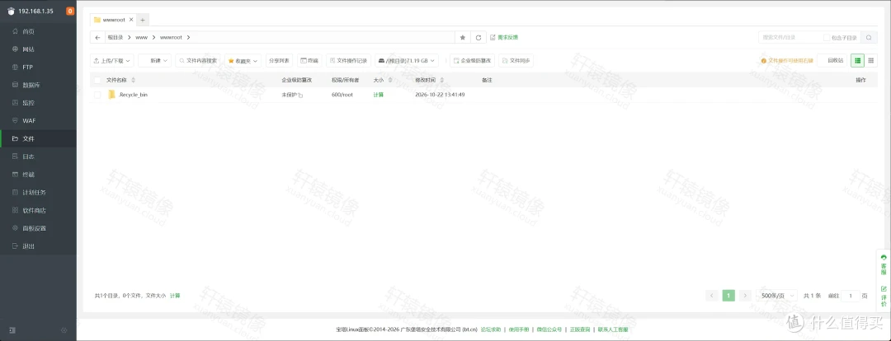Add a new file tab with plus

point(143,20)
